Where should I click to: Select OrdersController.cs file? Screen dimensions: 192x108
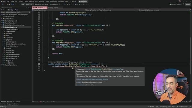point(12,46)
